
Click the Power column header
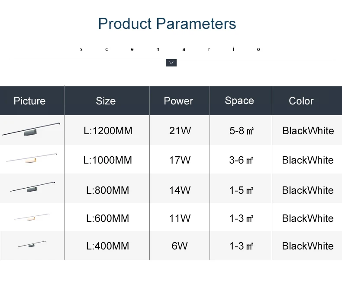[x=178, y=101]
